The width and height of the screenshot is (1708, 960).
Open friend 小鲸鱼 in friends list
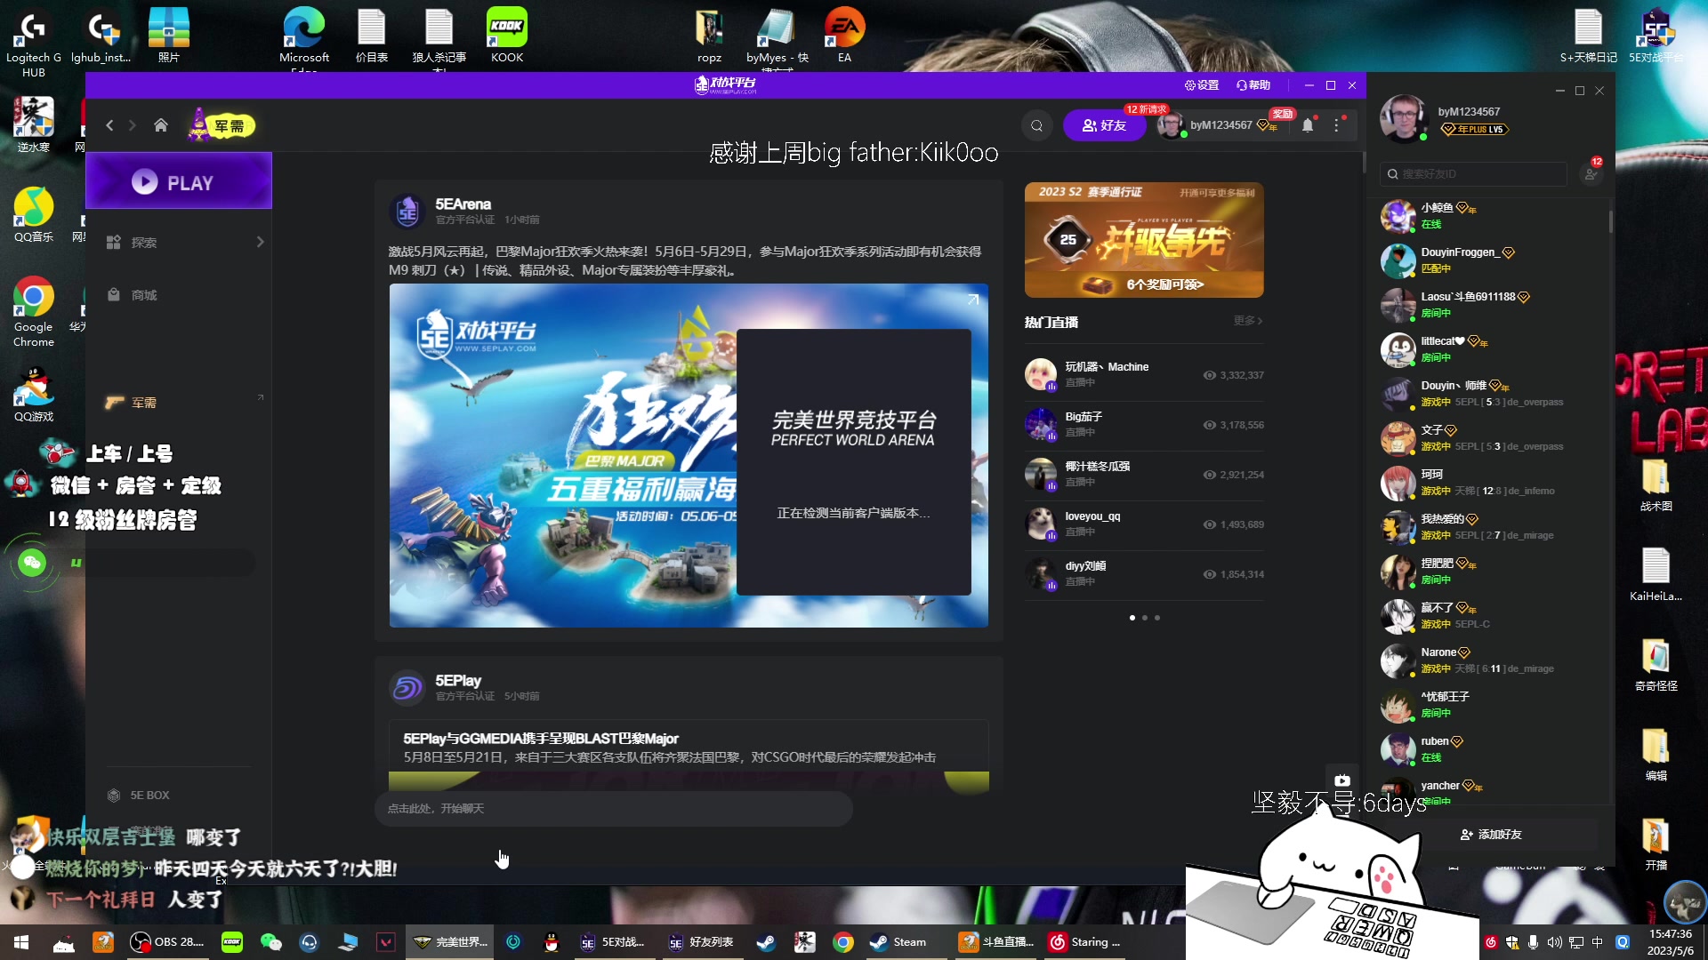pos(1493,216)
